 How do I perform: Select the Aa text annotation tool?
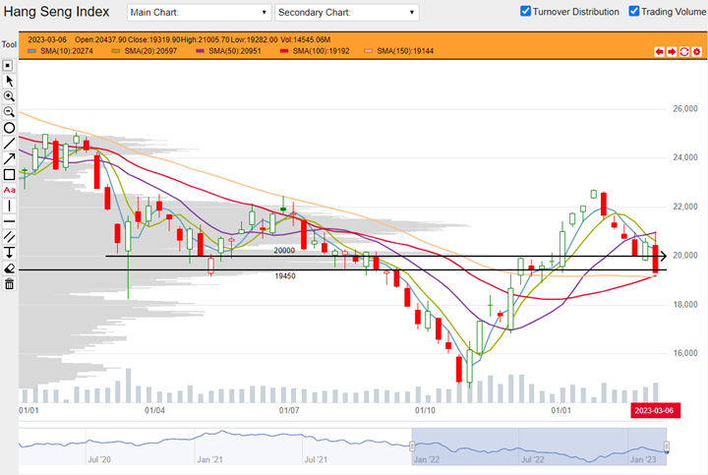coord(9,190)
